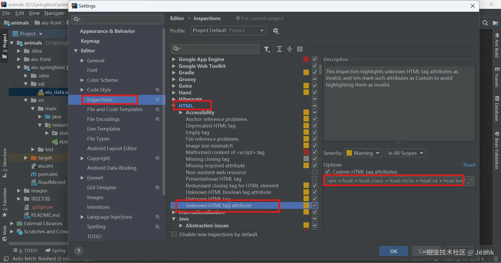The height and width of the screenshot is (263, 501).
Task: Open the 2: Favorites tool window
Action: point(5,202)
